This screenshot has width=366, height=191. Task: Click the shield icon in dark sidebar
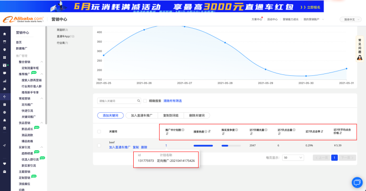click(4, 50)
